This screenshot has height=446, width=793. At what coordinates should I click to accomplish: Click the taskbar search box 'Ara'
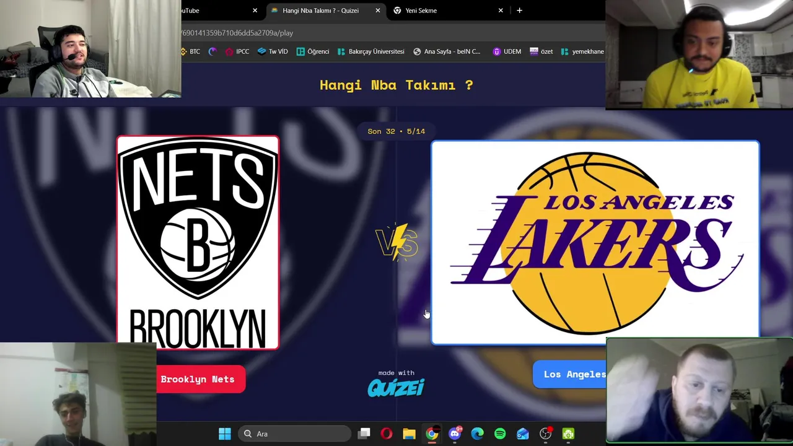pos(294,434)
